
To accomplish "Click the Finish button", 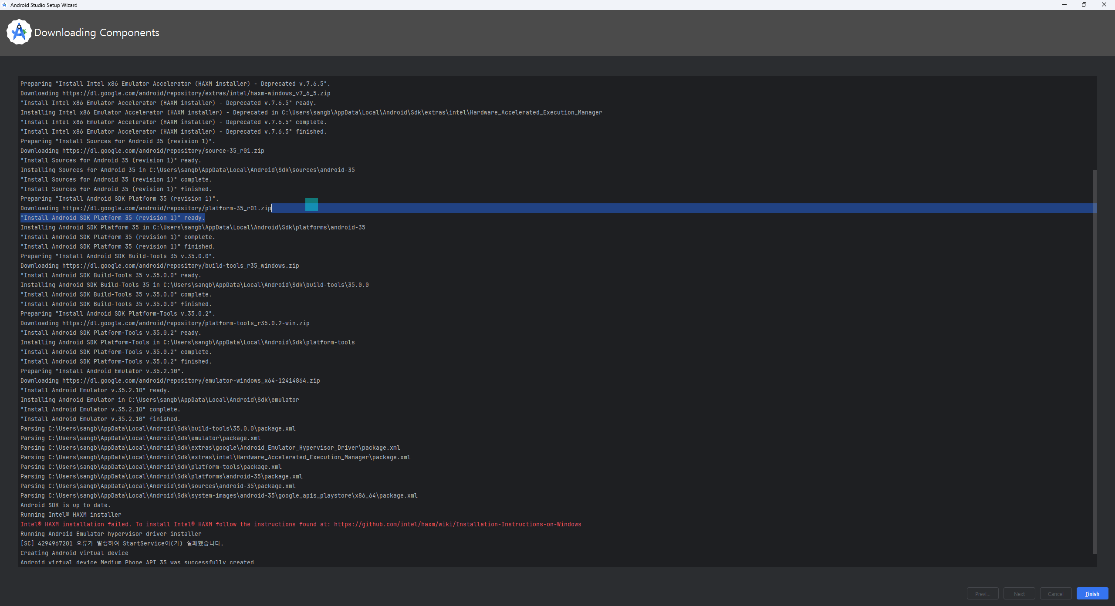I will click(x=1092, y=594).
